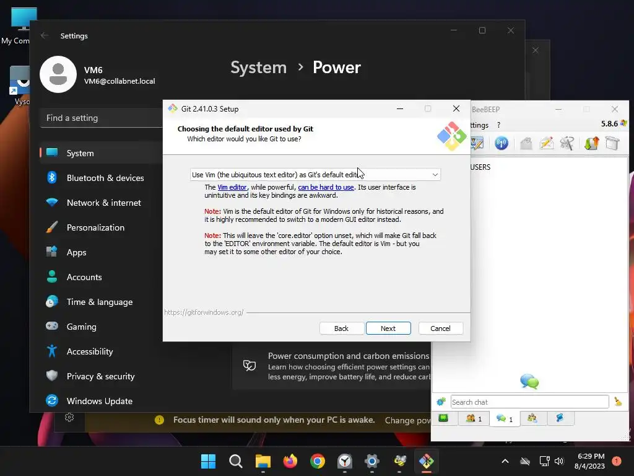634x476 pixels.
Task: Click the VM6 user avatar in Settings
Action: coord(58,74)
